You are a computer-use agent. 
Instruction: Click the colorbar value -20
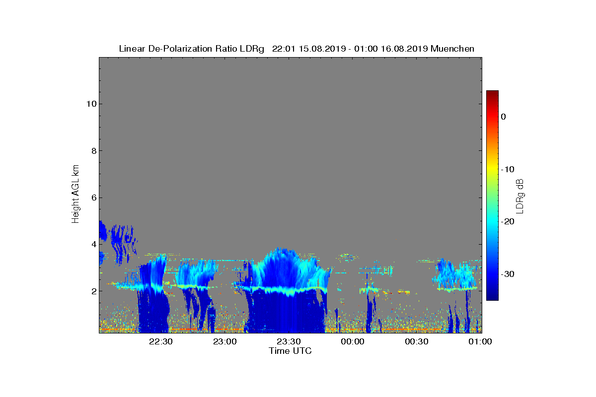point(508,221)
